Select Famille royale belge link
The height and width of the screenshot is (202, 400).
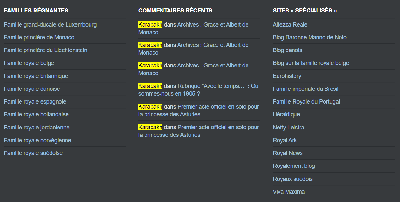click(29, 63)
